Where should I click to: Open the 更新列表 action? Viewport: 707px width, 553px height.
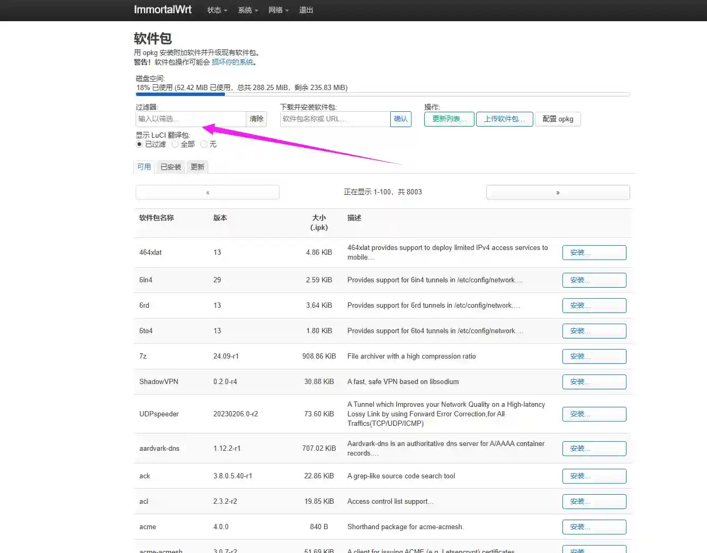click(449, 119)
